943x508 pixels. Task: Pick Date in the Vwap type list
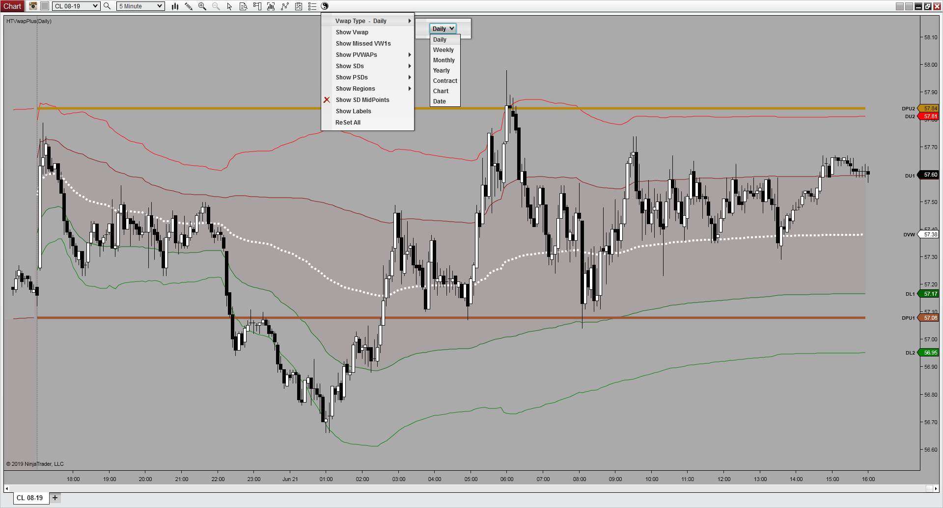tap(445, 102)
